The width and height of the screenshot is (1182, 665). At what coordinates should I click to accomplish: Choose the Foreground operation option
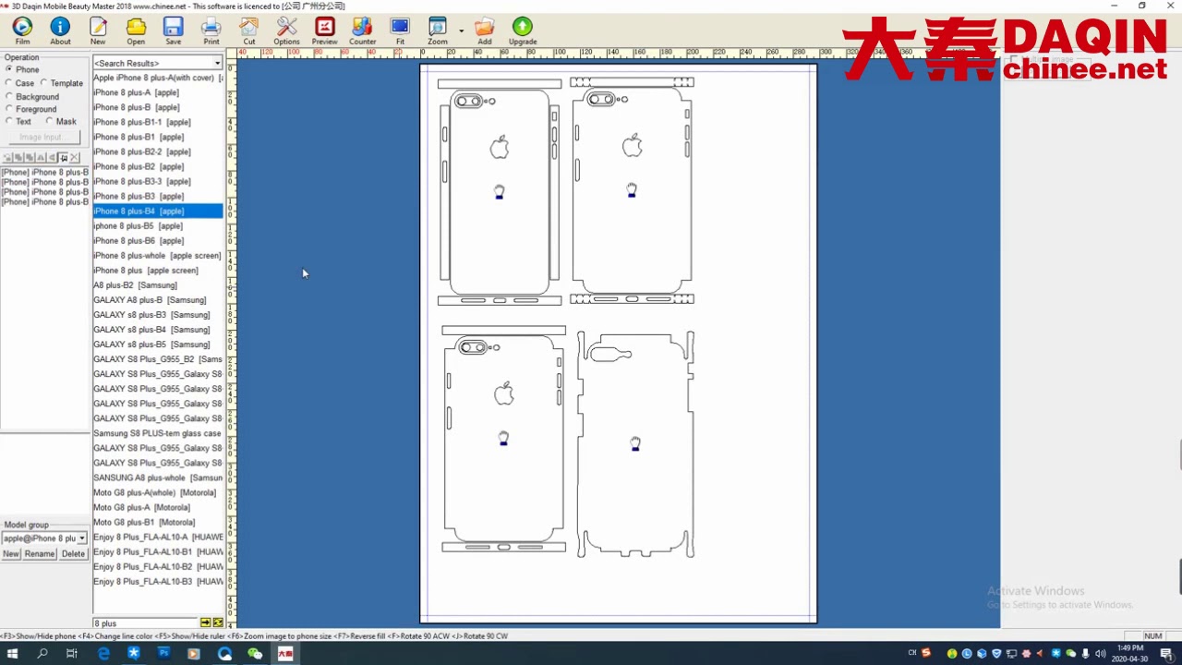31,109
